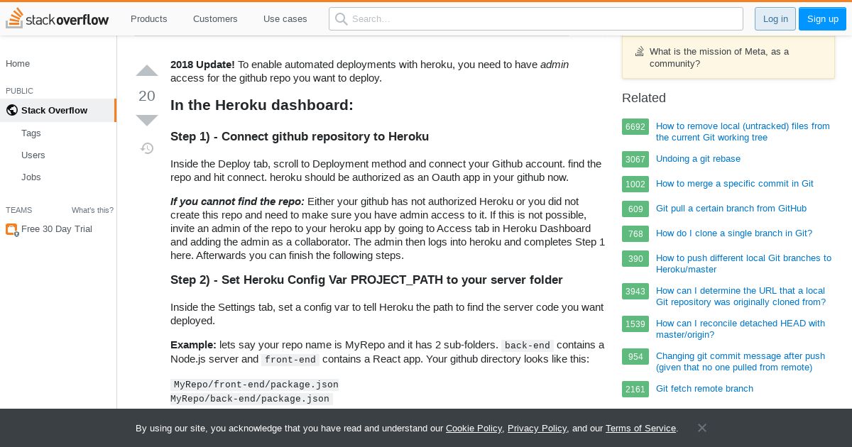Open Tags in the sidebar

(31, 133)
